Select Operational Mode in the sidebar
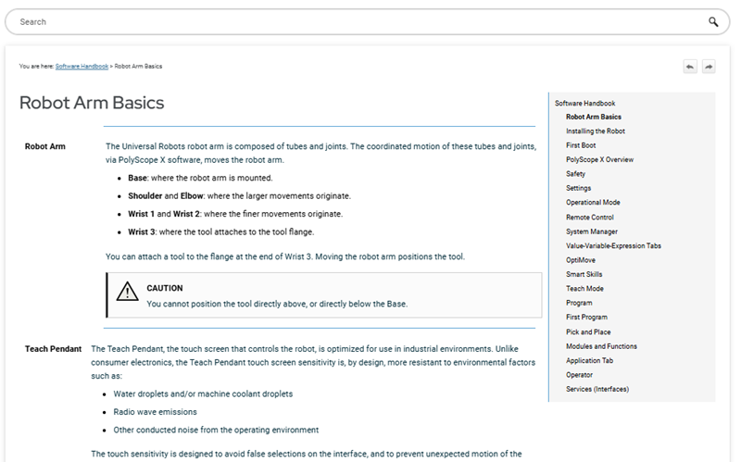This screenshot has width=741, height=462. [x=593, y=202]
